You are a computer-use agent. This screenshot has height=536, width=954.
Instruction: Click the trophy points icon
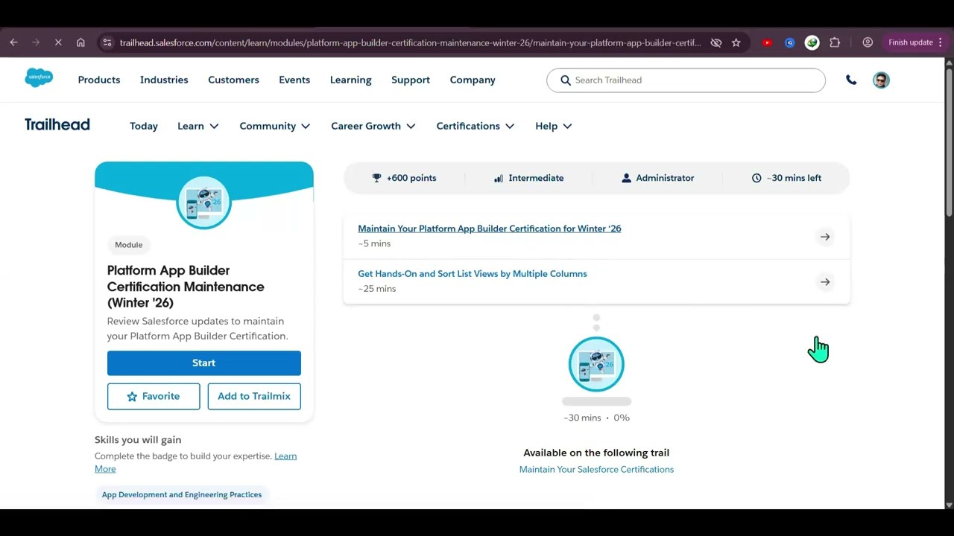click(376, 178)
